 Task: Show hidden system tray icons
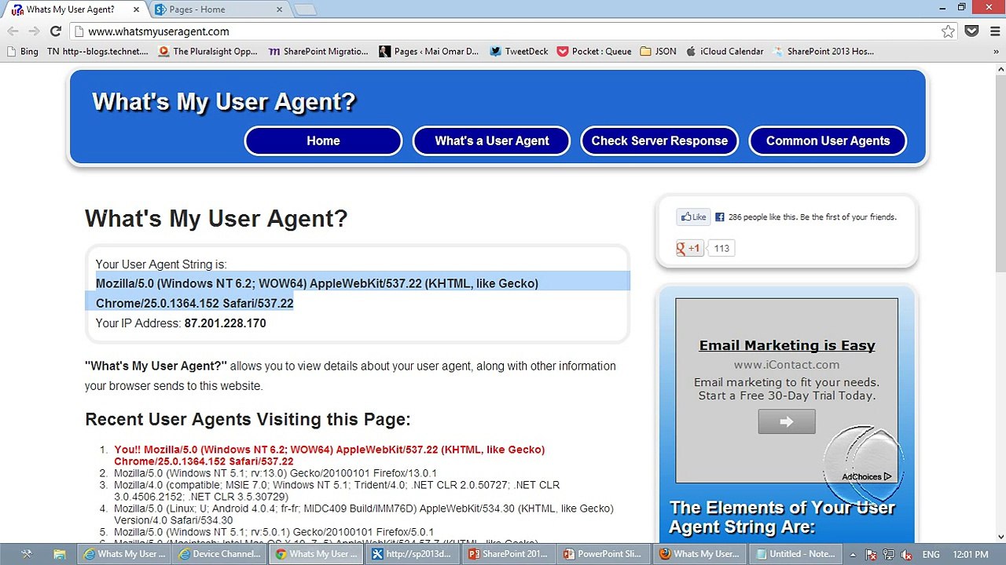(854, 554)
